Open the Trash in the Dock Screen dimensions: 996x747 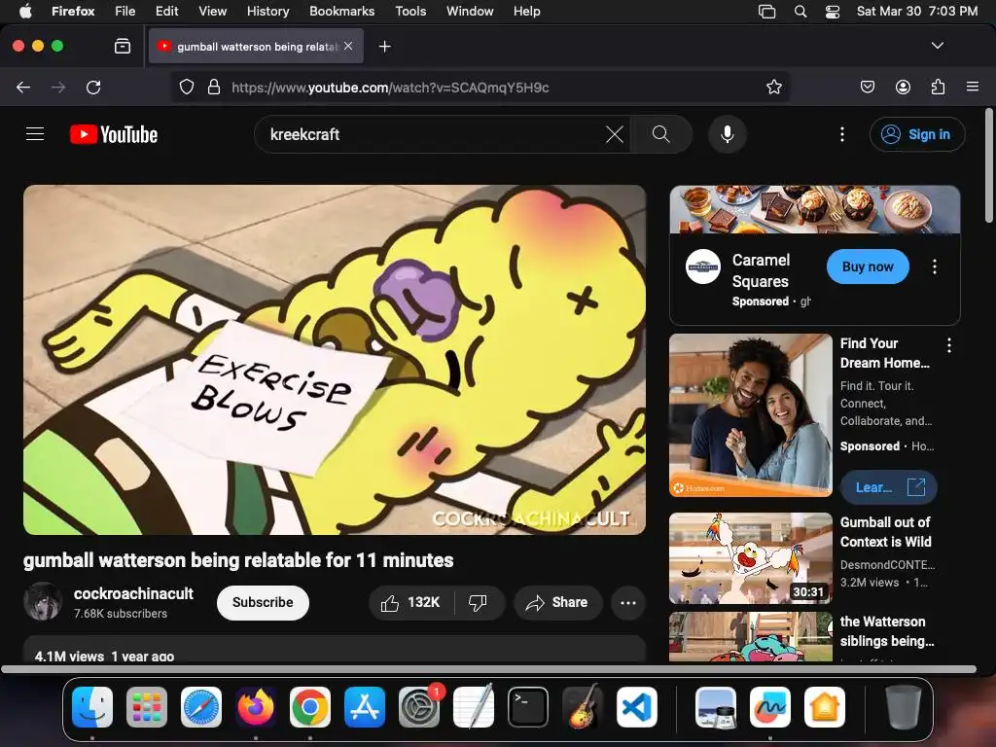904,707
